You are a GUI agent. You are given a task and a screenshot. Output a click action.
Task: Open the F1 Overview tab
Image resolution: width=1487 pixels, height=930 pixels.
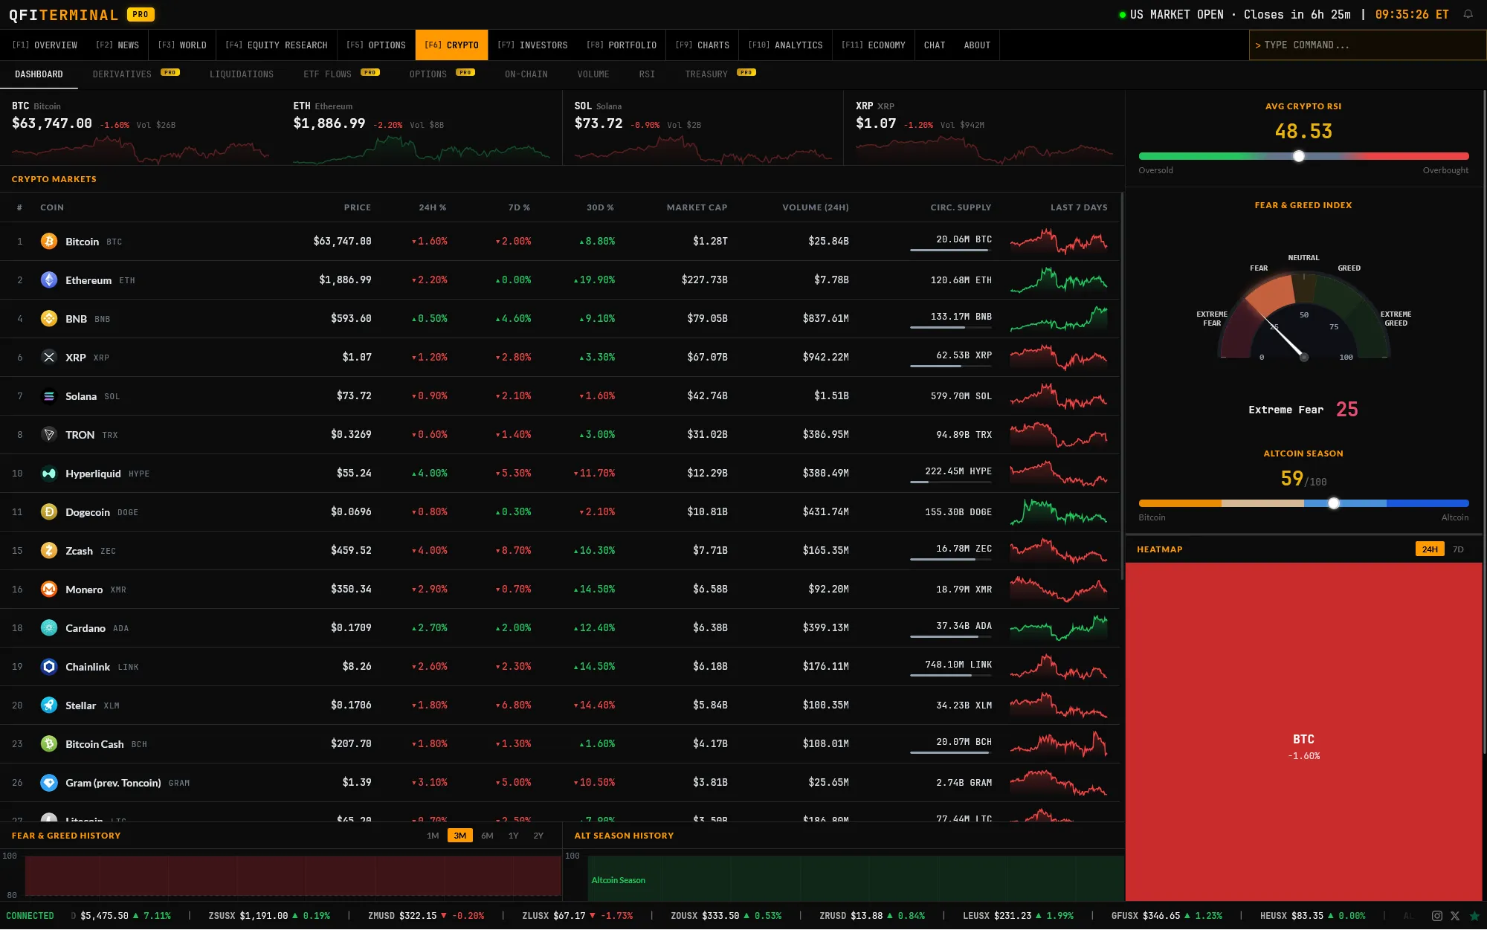click(x=45, y=45)
